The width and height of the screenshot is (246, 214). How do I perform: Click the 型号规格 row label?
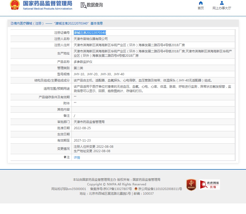coord(63,74)
